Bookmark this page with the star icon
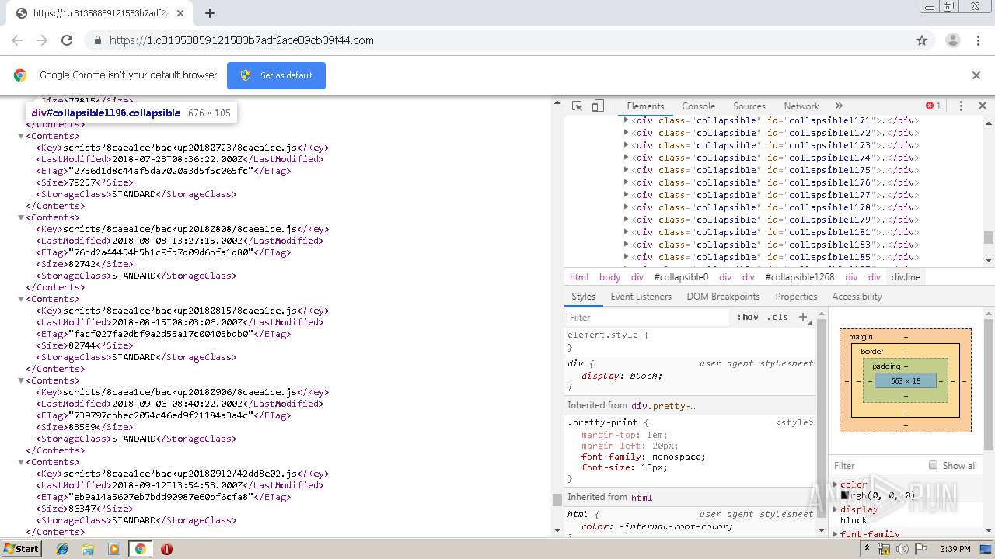Viewport: 995px width, 559px height. (x=922, y=40)
